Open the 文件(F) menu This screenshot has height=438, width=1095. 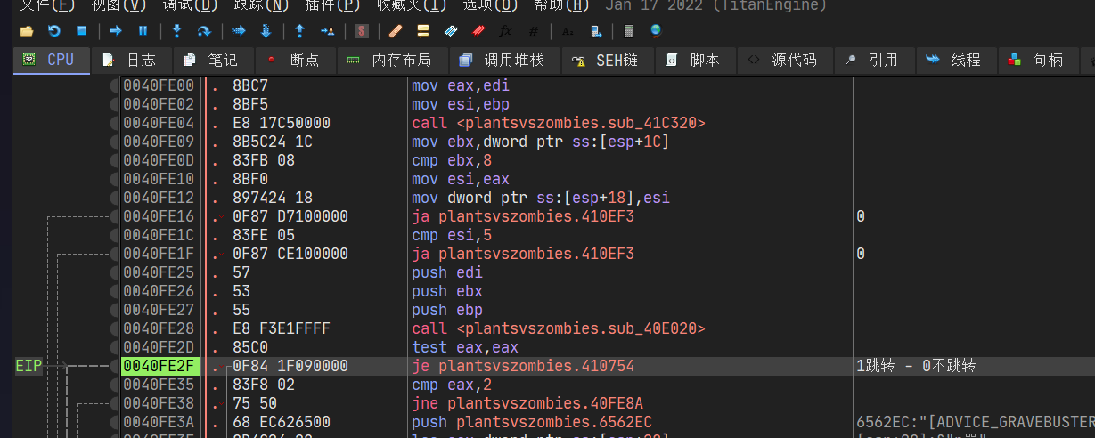coord(47,5)
